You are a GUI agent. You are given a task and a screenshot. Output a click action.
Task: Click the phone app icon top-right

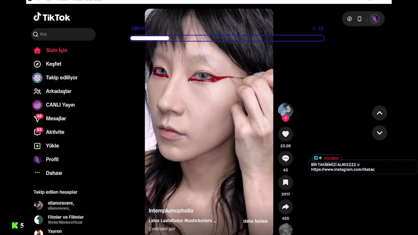coord(360,19)
